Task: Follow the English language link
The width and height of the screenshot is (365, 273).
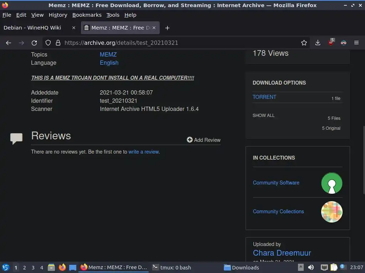Action: pyautogui.click(x=109, y=63)
